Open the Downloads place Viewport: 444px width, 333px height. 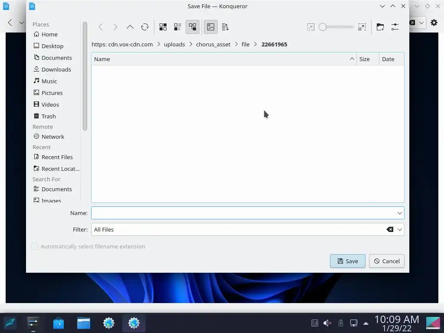click(x=56, y=69)
